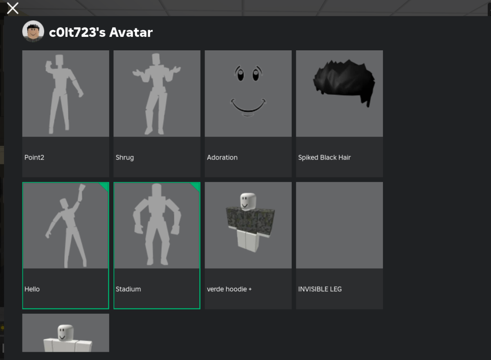This screenshot has width=491, height=360.
Task: Click the "Shrug" label
Action: coord(125,157)
